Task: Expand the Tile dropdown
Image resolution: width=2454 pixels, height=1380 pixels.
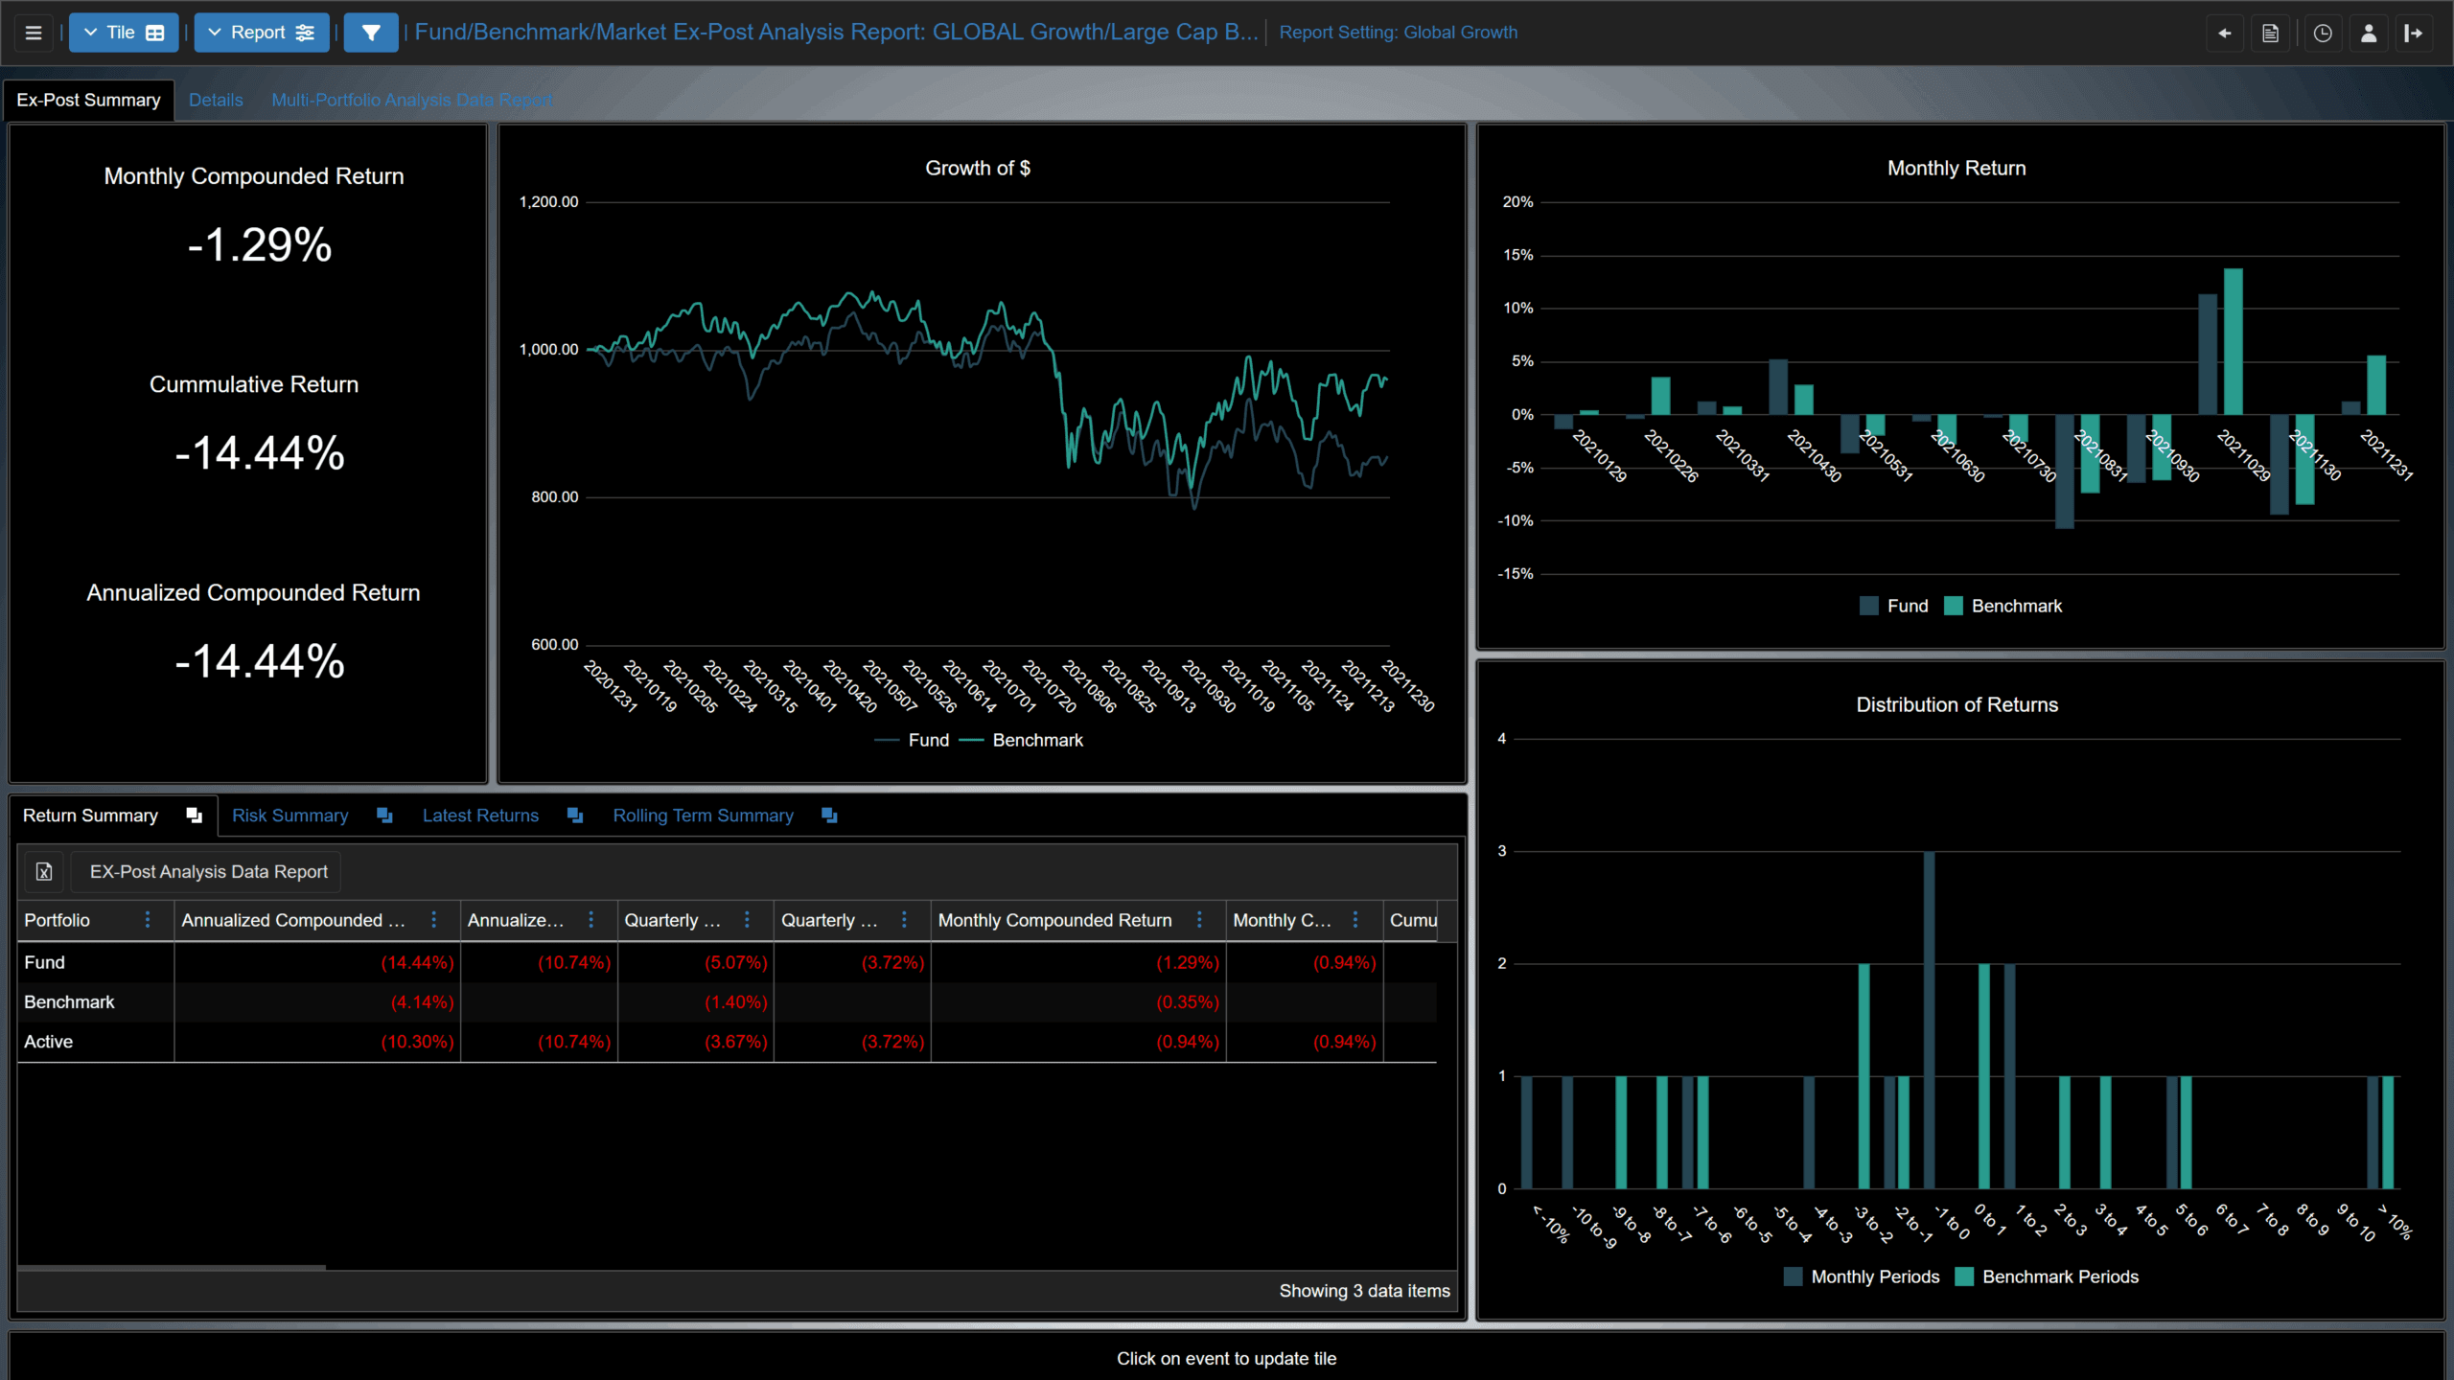Action: pos(124,33)
